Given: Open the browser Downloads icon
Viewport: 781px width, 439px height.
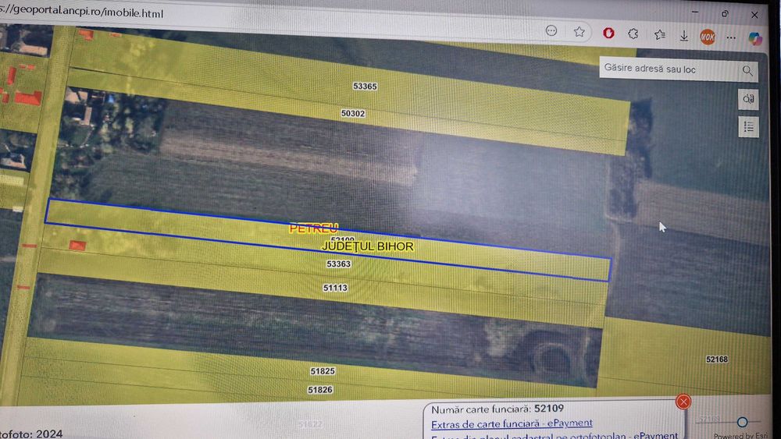Looking at the screenshot, I should [x=684, y=35].
